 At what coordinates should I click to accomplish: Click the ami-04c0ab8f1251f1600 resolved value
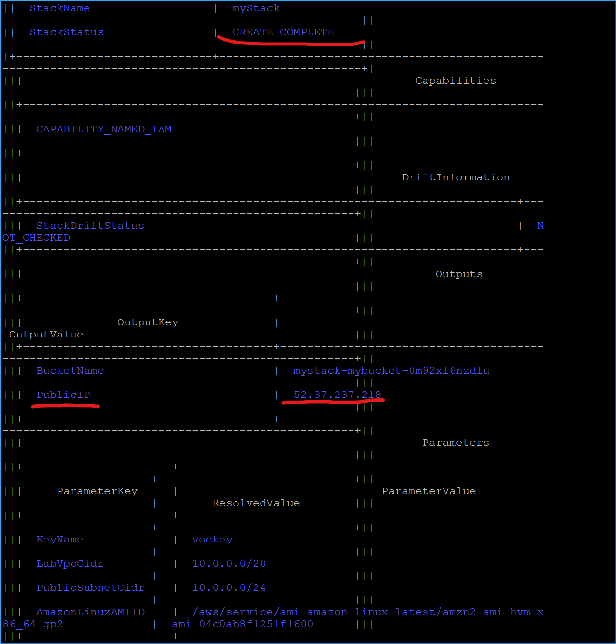tap(242, 624)
